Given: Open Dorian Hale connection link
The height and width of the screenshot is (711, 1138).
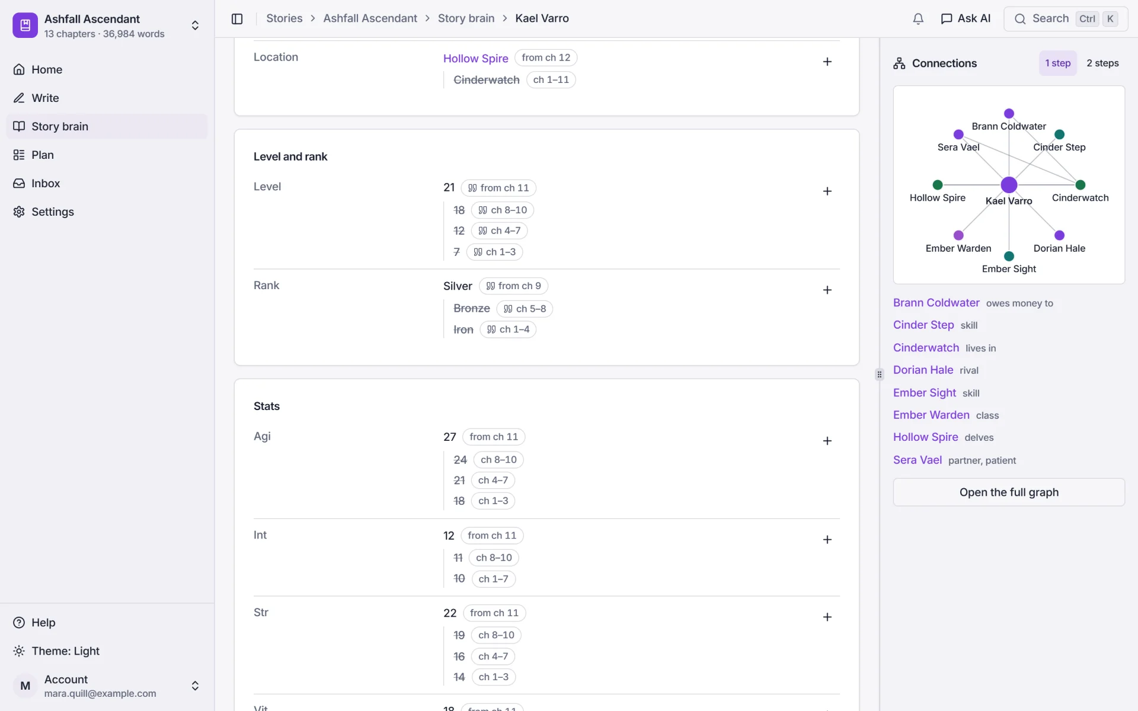Looking at the screenshot, I should [x=923, y=370].
